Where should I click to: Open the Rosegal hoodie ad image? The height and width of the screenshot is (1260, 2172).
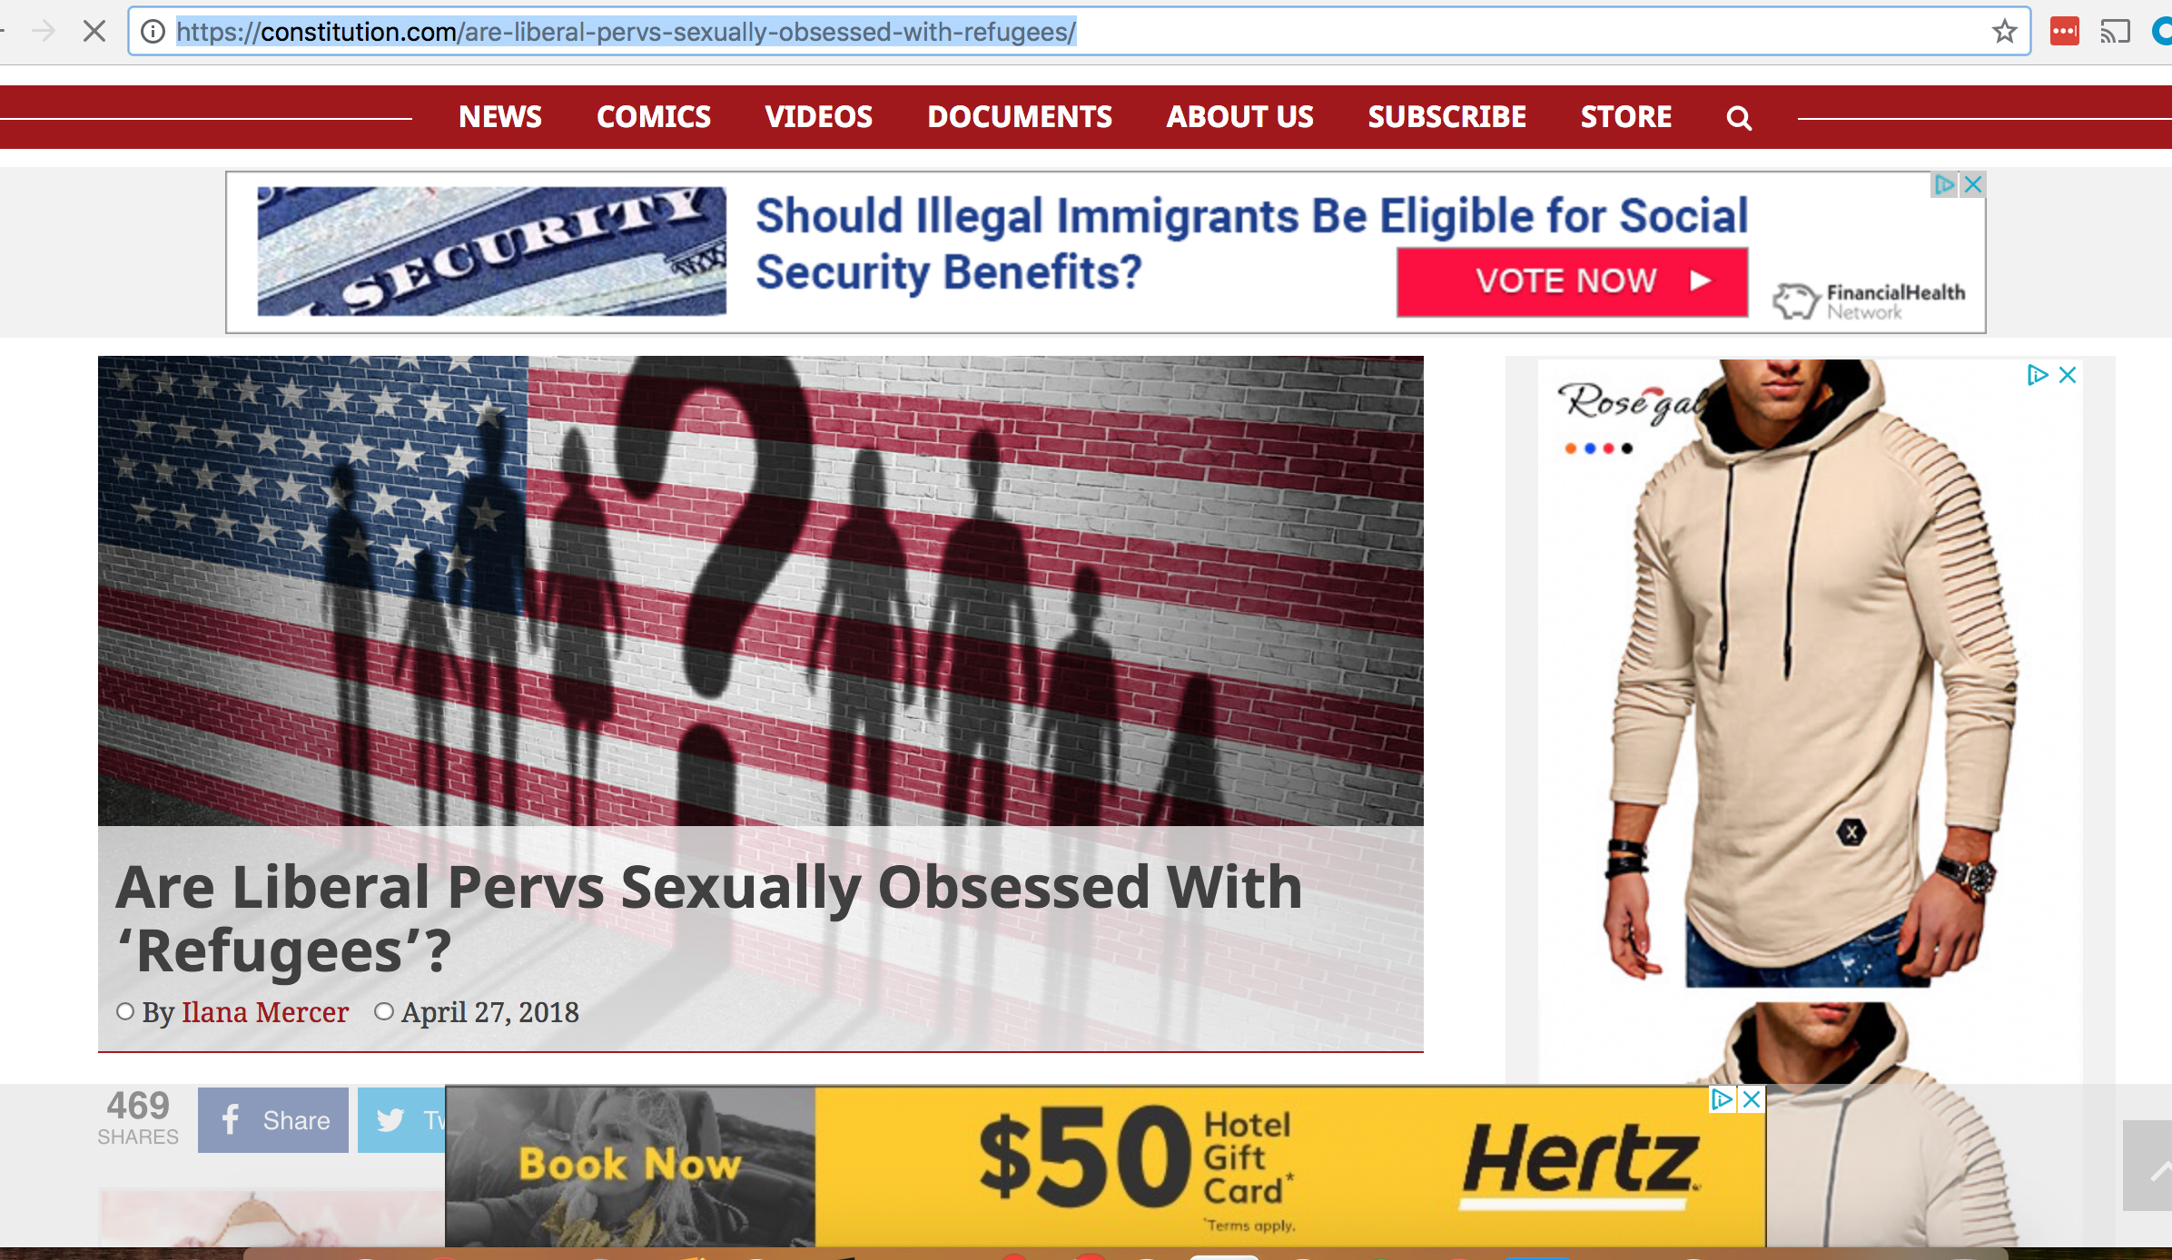(1811, 672)
